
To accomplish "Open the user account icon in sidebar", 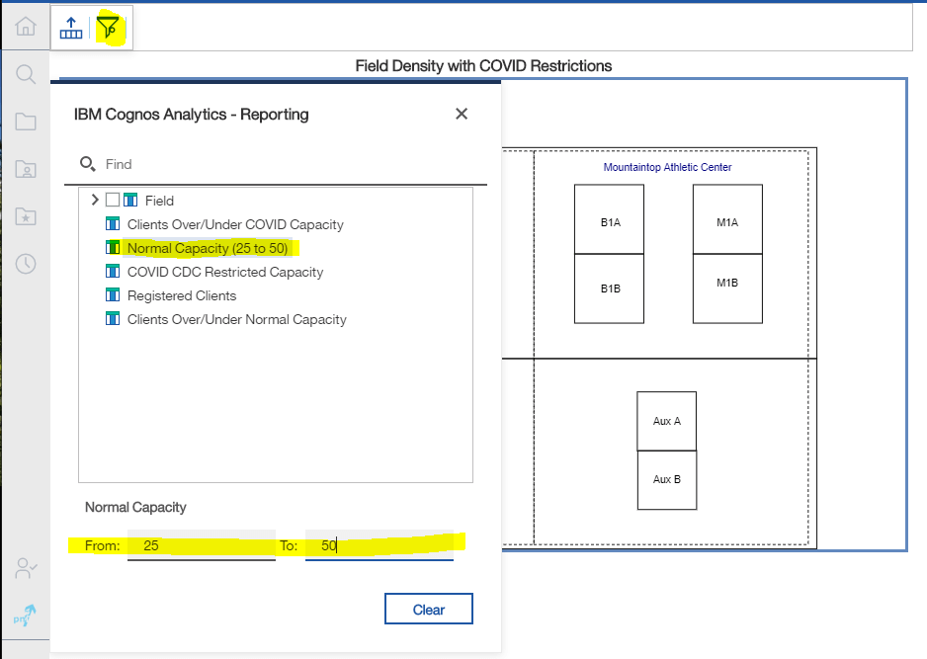I will 26,568.
